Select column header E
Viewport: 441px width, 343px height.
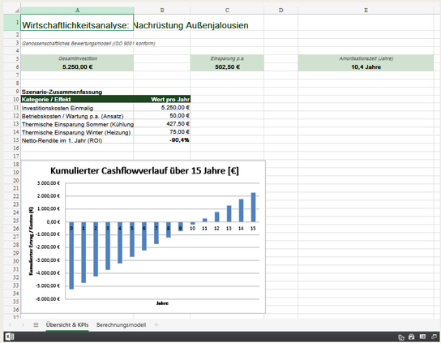pos(366,10)
